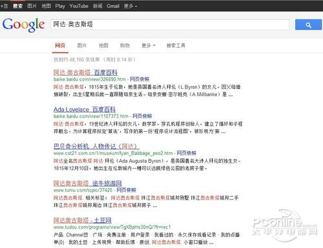Image resolution: width=323 pixels, height=248 pixels.
Task: Select the 网页 results tab
Action: coord(60,45)
